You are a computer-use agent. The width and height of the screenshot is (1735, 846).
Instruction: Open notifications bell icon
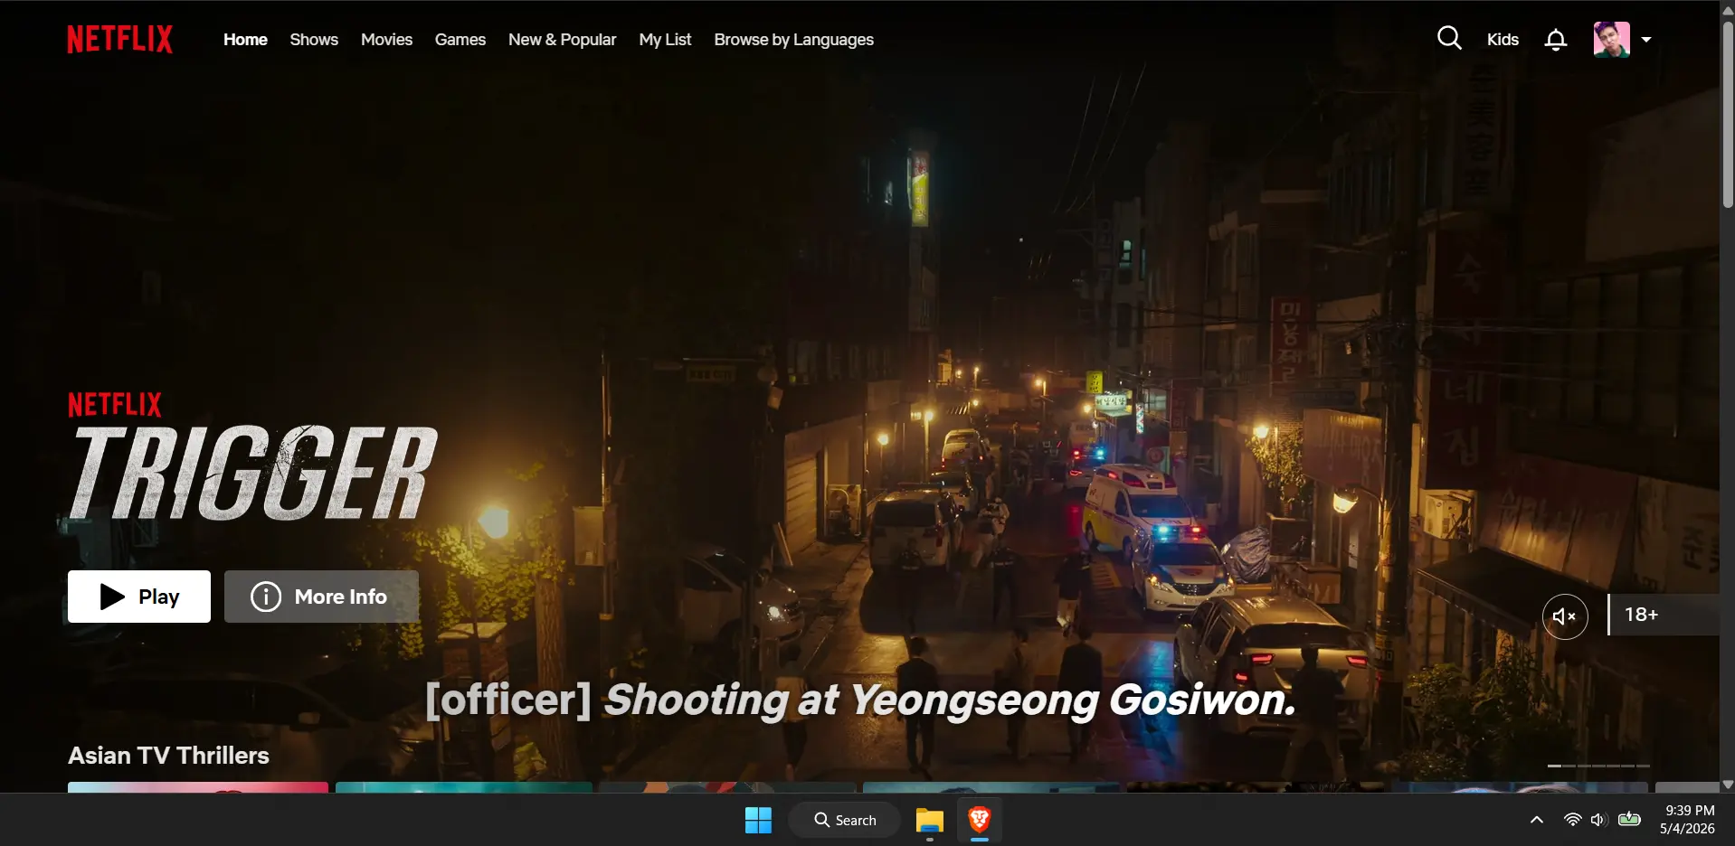click(x=1555, y=39)
